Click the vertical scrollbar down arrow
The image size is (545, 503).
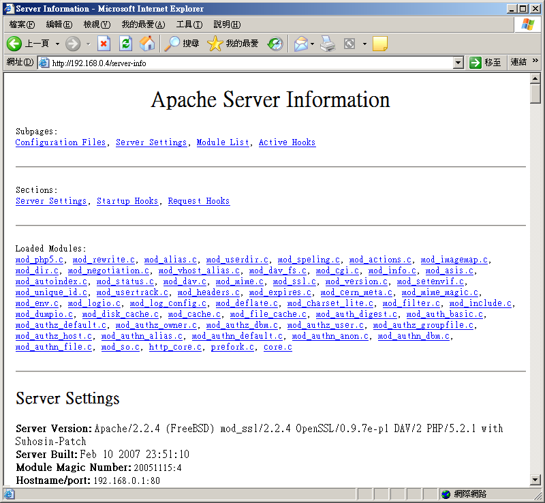[x=535, y=481]
